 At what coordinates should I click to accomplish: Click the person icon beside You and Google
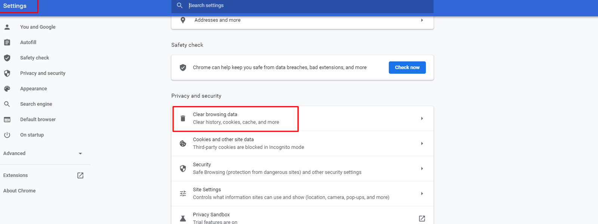point(7,27)
